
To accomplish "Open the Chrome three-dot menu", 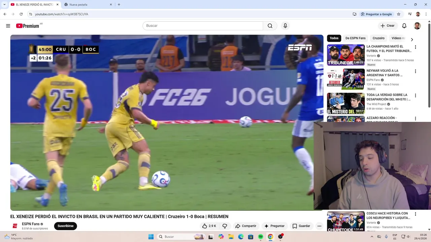I will point(426,14).
